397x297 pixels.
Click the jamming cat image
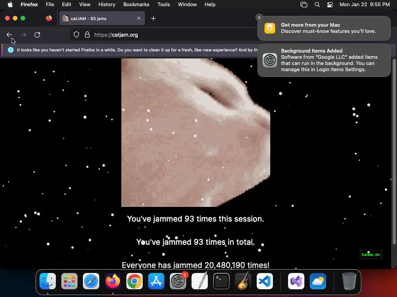click(x=196, y=133)
